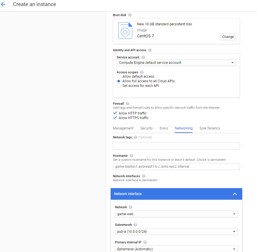Viewport: 257px width, 252px height.
Task: Select Allow default access radio button
Action: click(119, 77)
